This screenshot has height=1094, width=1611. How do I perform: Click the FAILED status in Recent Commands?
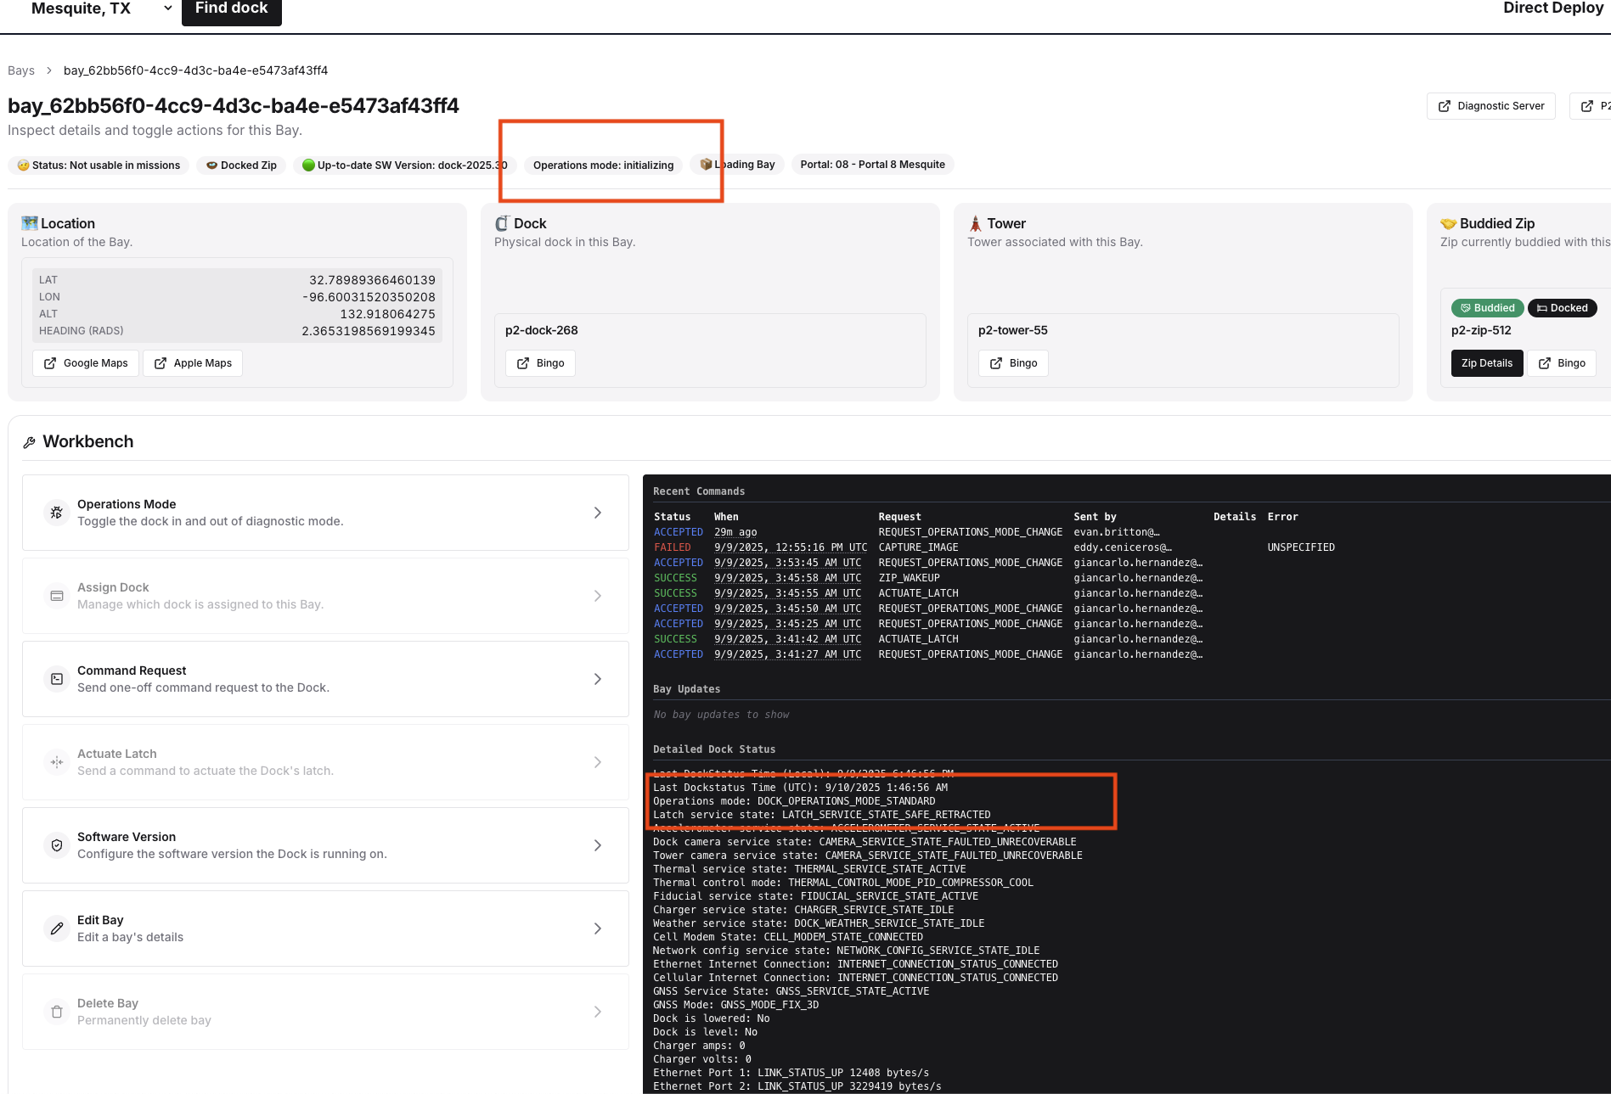pos(673,547)
